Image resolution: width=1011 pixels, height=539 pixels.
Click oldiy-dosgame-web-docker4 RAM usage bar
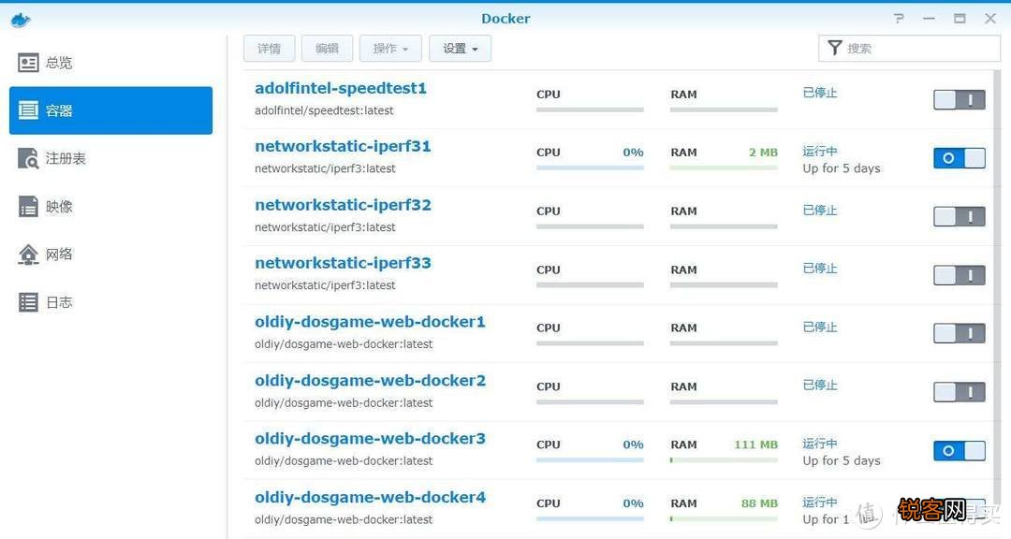tap(724, 518)
